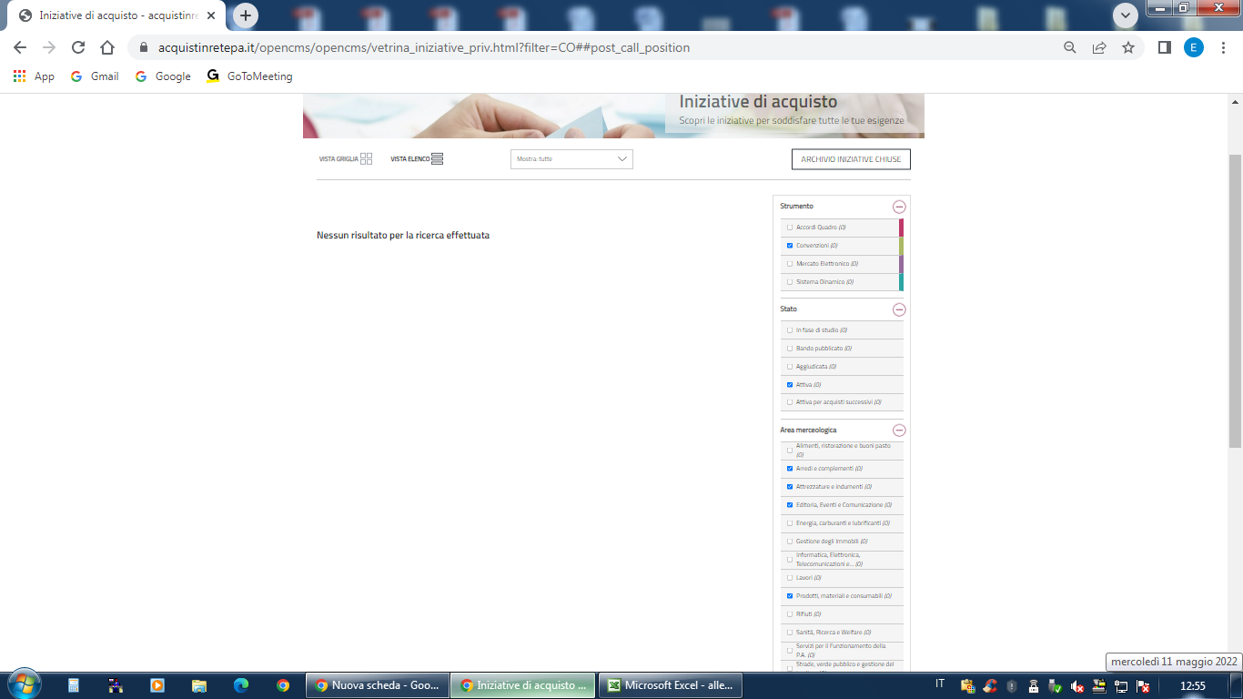Uncheck the Attiva state checkbox
The height and width of the screenshot is (699, 1243).
[790, 385]
